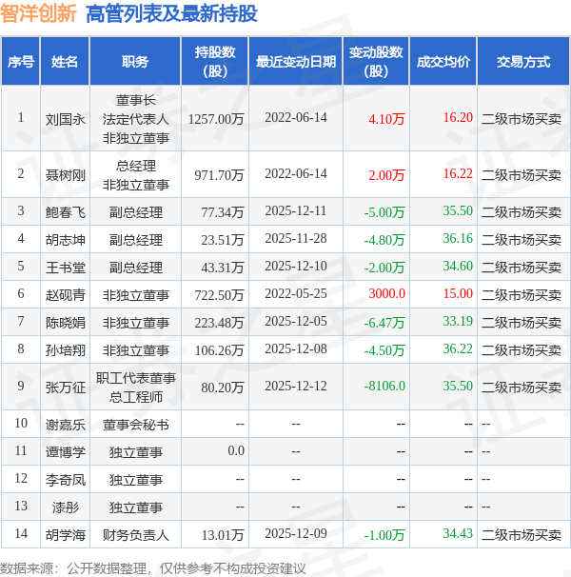This screenshot has width=571, height=577.
Task: Select the name 鲍春飞
Action: click(x=65, y=212)
